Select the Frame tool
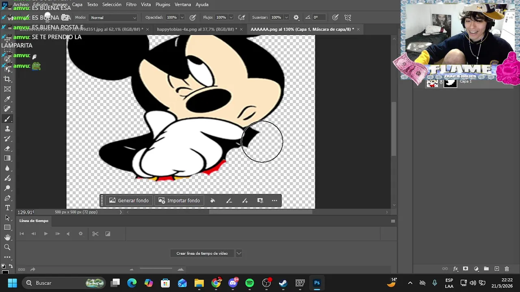This screenshot has height=292, width=520. click(x=7, y=89)
